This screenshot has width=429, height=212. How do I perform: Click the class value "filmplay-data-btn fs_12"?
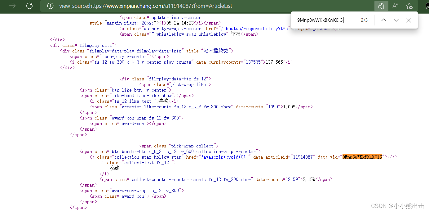178,79
